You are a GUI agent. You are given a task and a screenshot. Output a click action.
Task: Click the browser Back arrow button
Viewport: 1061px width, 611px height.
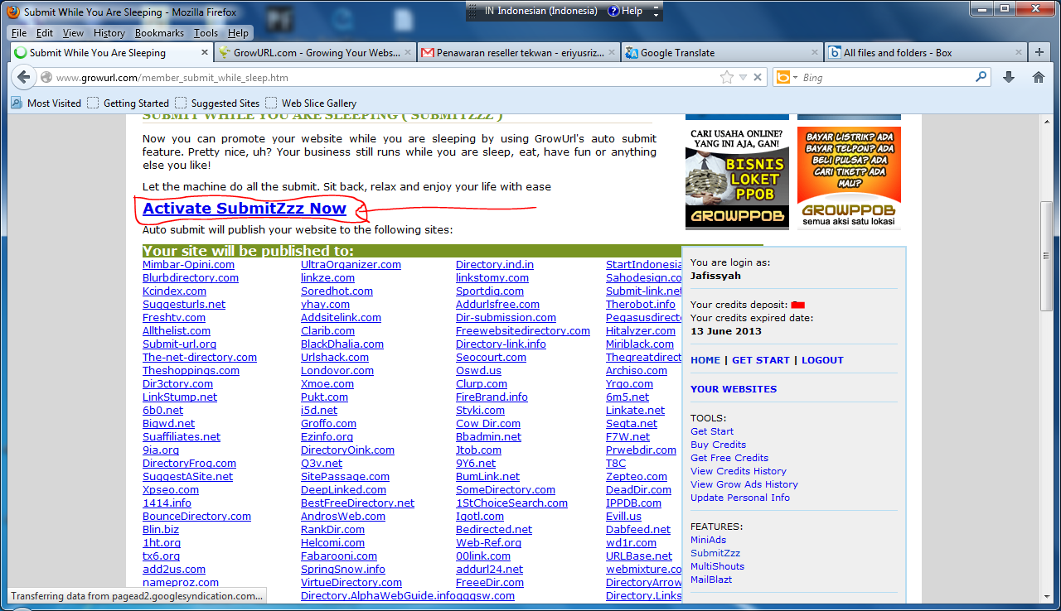(x=23, y=77)
